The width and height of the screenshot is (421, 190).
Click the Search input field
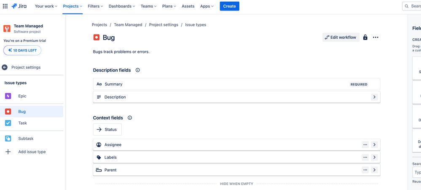pos(412,6)
